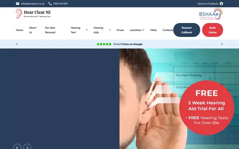Click the phone handset icon
This screenshot has width=239, height=149.
[50, 4]
